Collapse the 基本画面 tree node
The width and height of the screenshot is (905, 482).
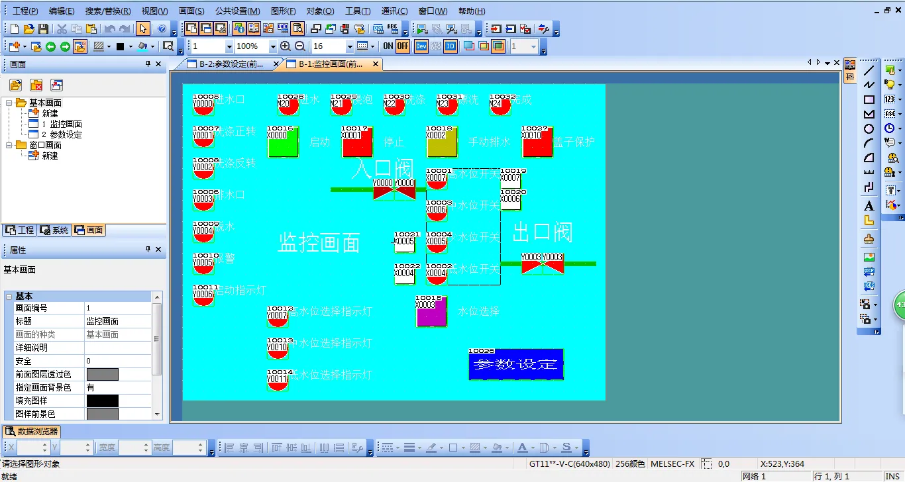click(x=9, y=103)
